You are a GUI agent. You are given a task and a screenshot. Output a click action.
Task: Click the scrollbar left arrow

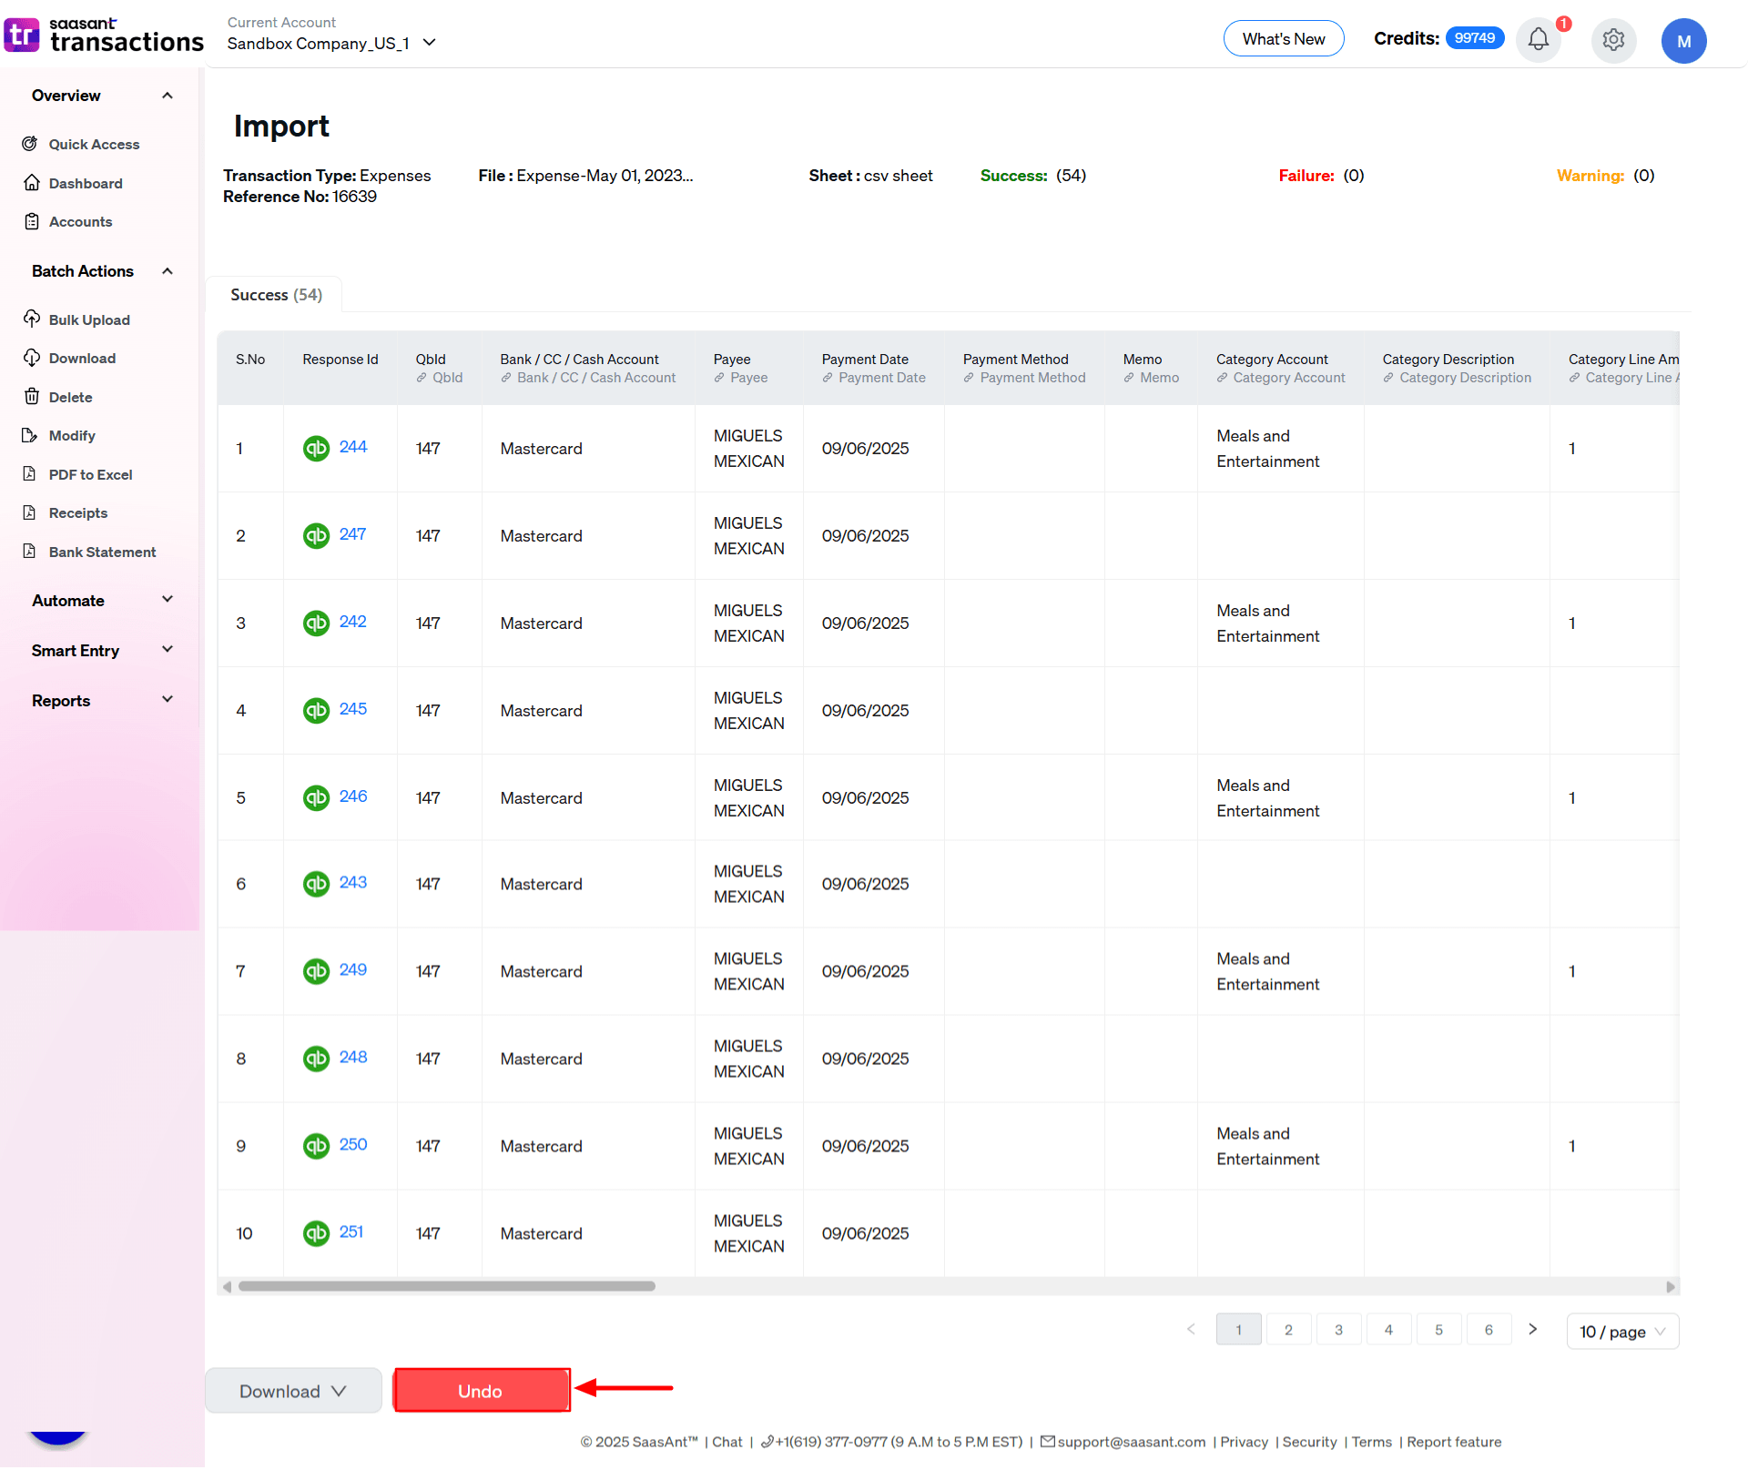click(x=227, y=1286)
